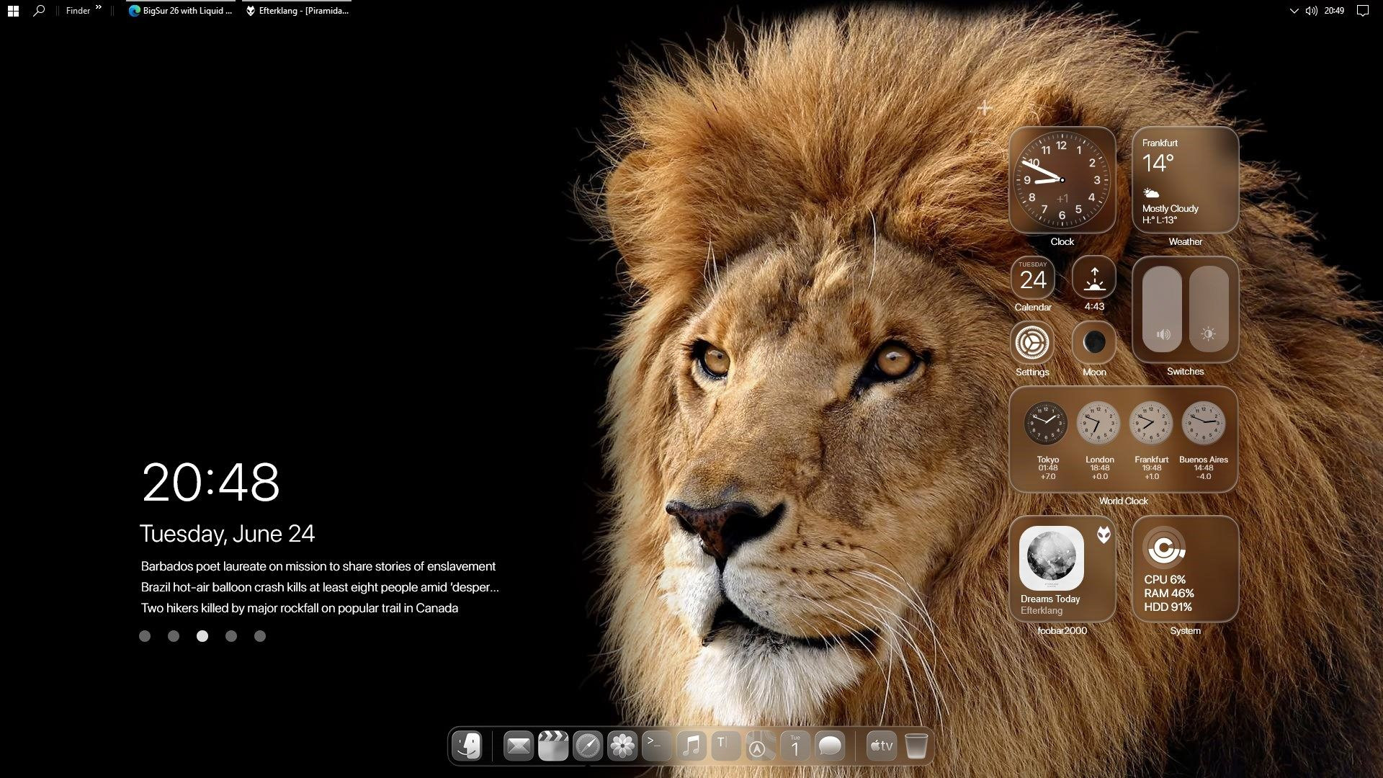Open the Windows Start menu
This screenshot has height=778, width=1383.
click(x=13, y=11)
